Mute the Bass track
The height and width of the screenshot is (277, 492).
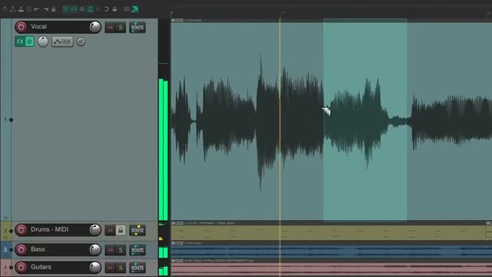110,250
